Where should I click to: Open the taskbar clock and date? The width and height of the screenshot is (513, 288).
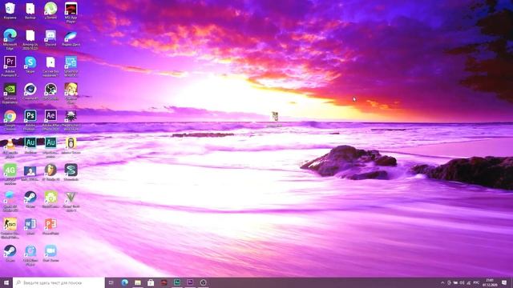click(x=490, y=282)
